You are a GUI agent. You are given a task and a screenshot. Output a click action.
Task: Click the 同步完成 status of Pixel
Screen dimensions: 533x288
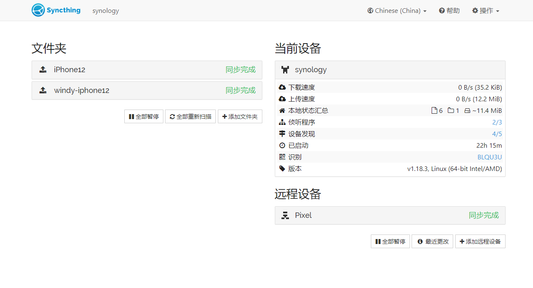[484, 215]
